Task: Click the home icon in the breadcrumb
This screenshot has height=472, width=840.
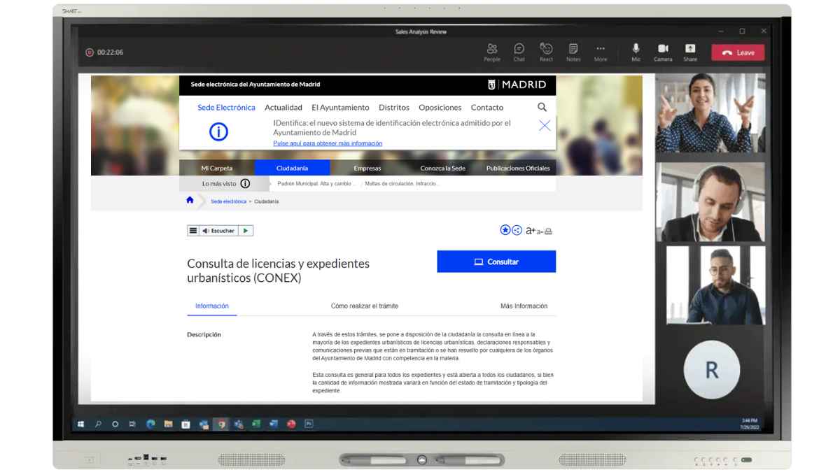Action: pos(189,201)
